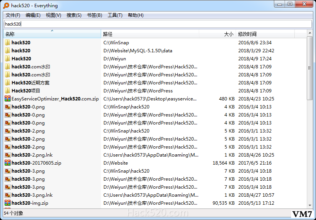
Task: Open the 文件(F) menu
Action: [x=13, y=15]
